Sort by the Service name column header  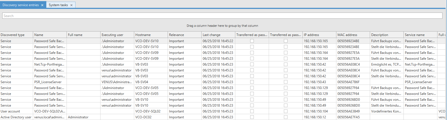[x=421, y=35]
